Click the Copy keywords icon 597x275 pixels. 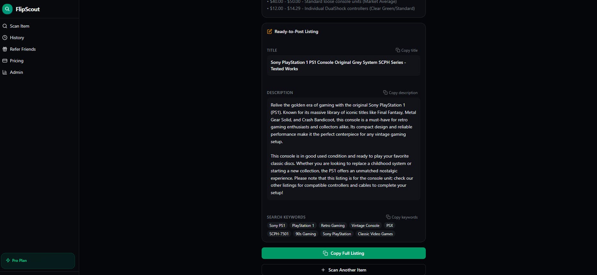click(388, 217)
